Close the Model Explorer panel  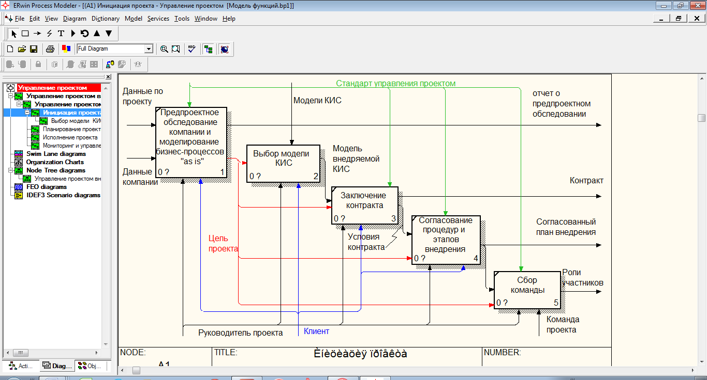point(108,77)
